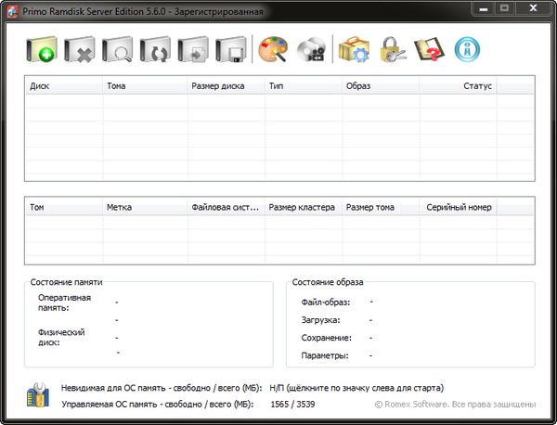Click the 'Статус' column header

click(x=458, y=85)
